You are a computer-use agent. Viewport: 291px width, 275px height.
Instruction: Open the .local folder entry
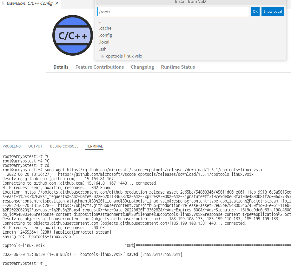(x=191, y=42)
